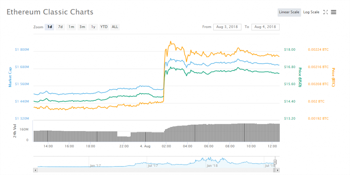350x175 pixels.
Task: Switch to Log Scale
Action: tap(311, 12)
